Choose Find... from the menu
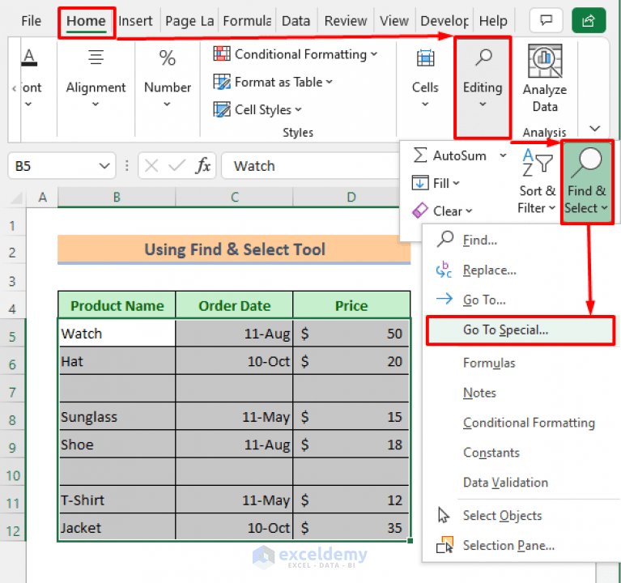Screen dimensions: 621x583 [x=480, y=240]
